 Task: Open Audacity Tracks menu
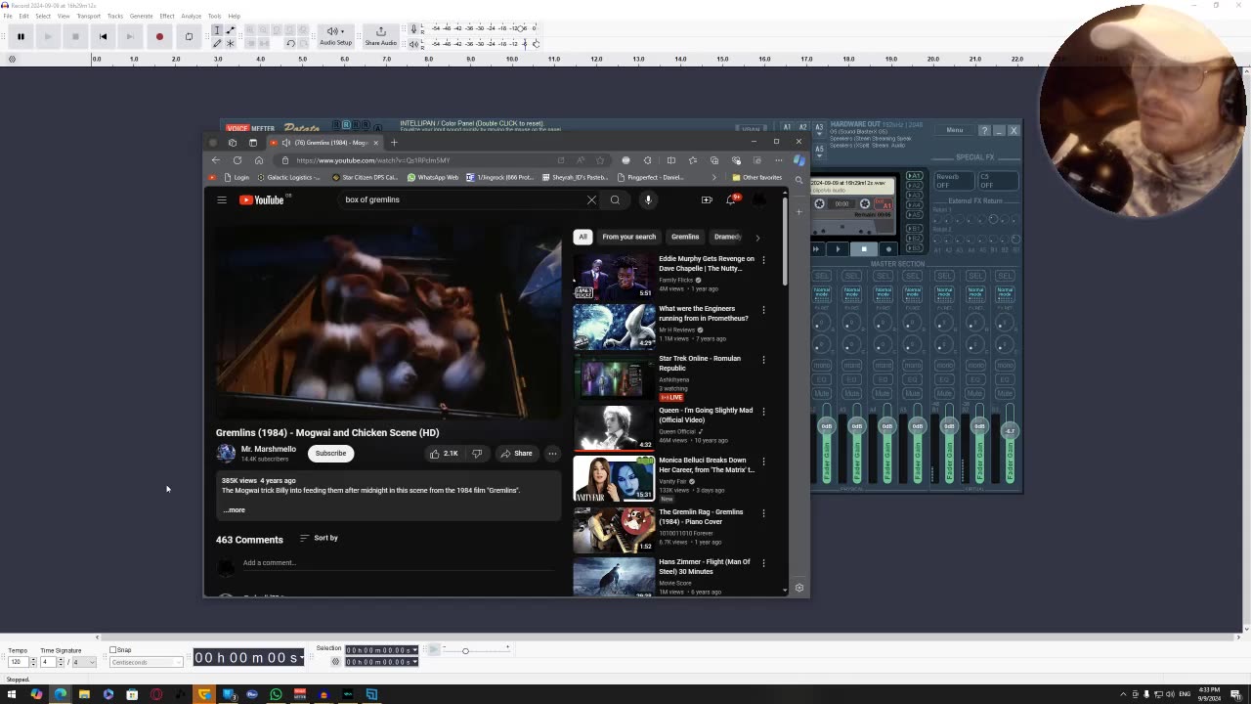115,16
